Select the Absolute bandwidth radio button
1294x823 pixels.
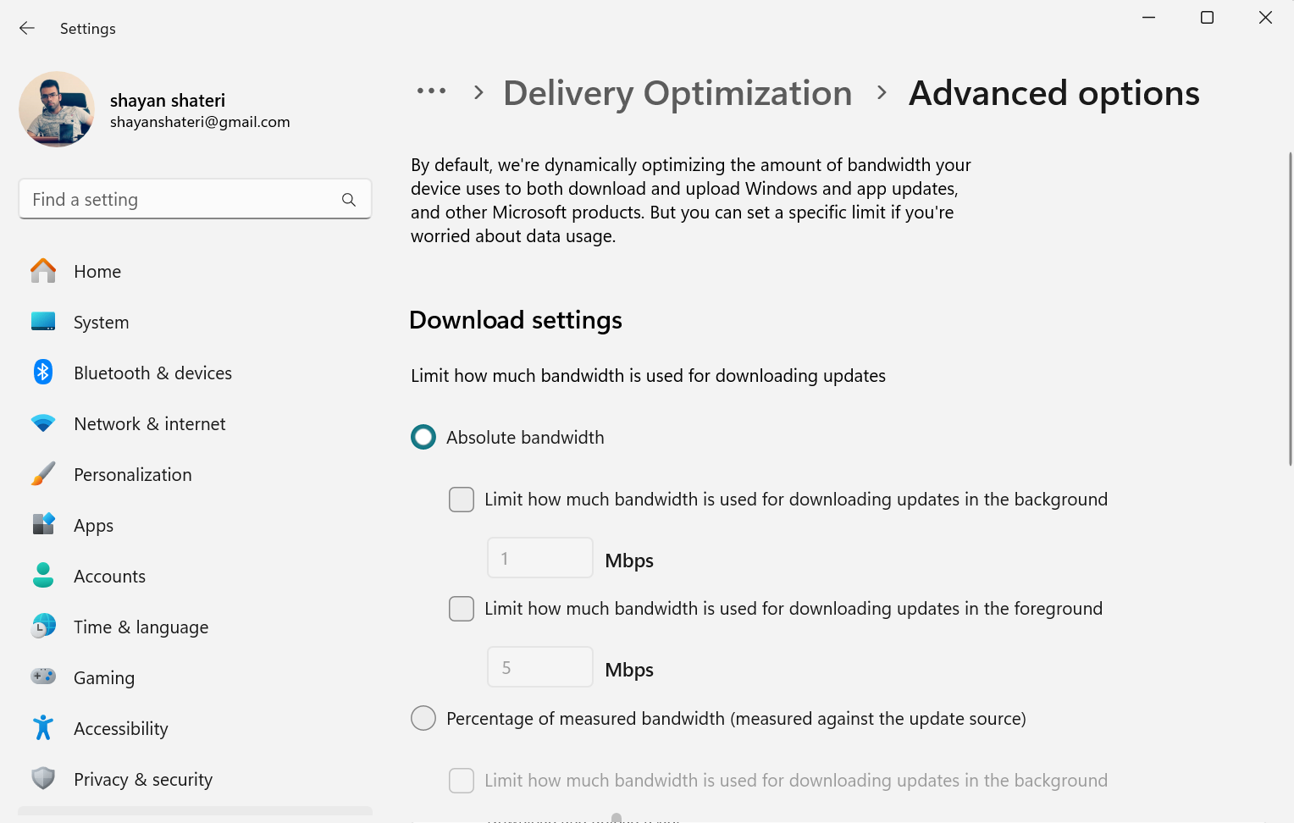coord(423,438)
